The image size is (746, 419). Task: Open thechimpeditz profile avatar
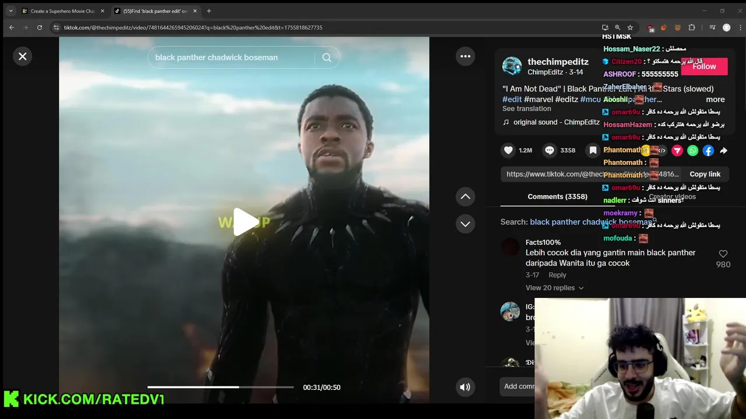click(512, 66)
